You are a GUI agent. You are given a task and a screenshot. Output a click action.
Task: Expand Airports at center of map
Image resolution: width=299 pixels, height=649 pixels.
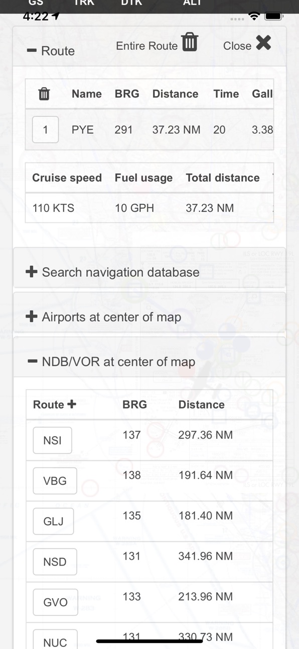pyautogui.click(x=32, y=317)
